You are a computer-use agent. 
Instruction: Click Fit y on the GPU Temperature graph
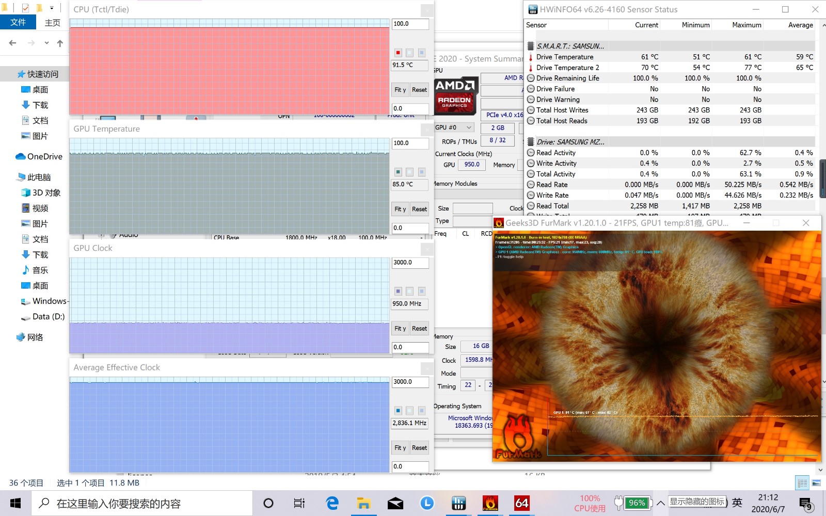point(400,209)
